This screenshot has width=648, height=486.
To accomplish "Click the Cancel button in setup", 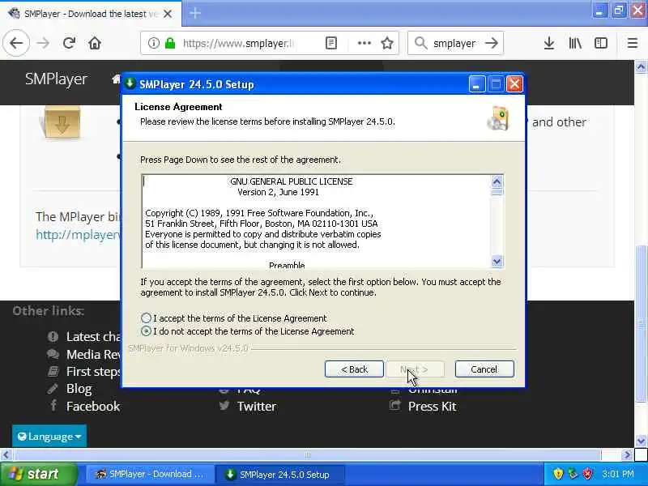I will point(484,369).
